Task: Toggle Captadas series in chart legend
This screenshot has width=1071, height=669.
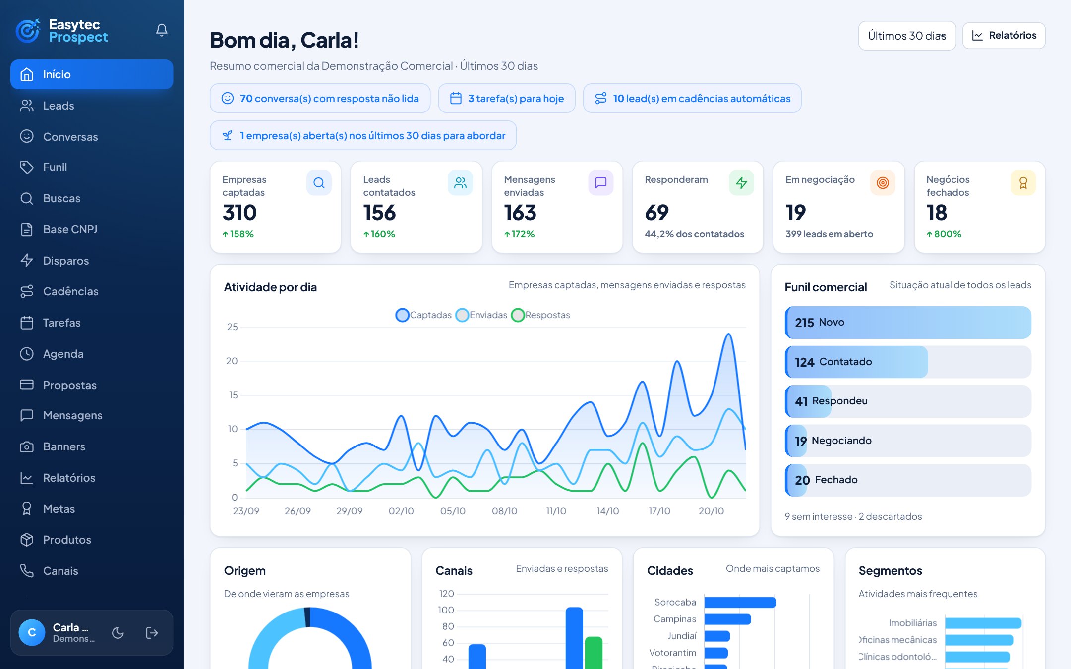Action: pyautogui.click(x=423, y=315)
